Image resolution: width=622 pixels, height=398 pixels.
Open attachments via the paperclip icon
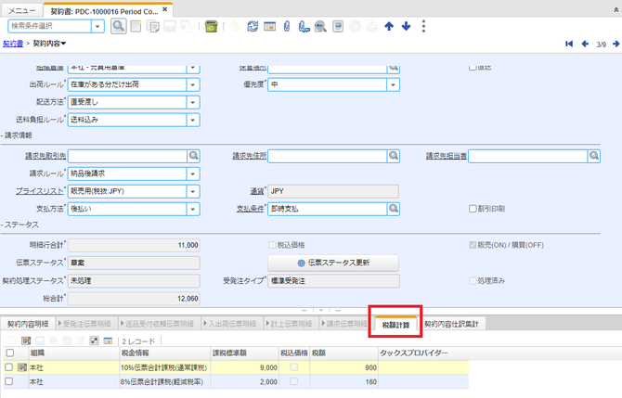pyautogui.click(x=287, y=26)
